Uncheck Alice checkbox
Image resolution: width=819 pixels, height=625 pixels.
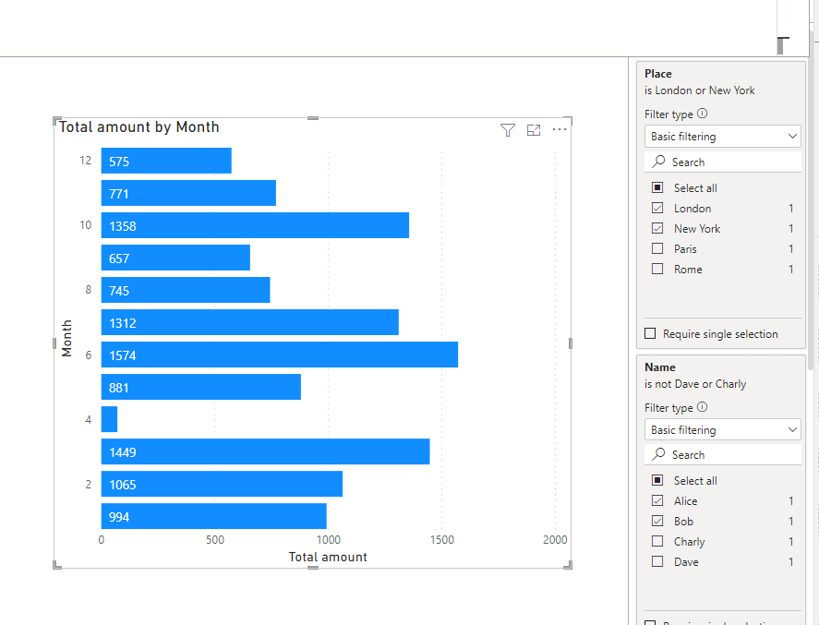pyautogui.click(x=657, y=500)
